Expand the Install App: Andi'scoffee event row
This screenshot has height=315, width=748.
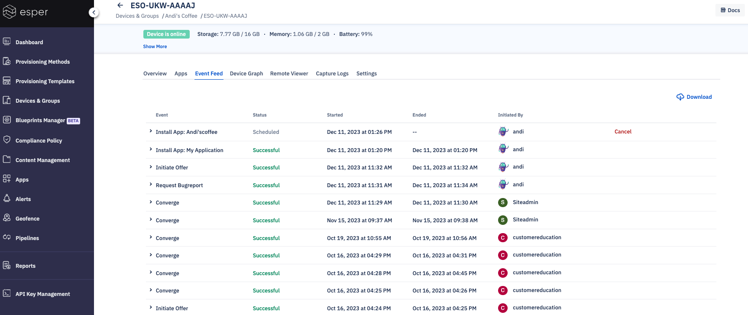(x=151, y=131)
